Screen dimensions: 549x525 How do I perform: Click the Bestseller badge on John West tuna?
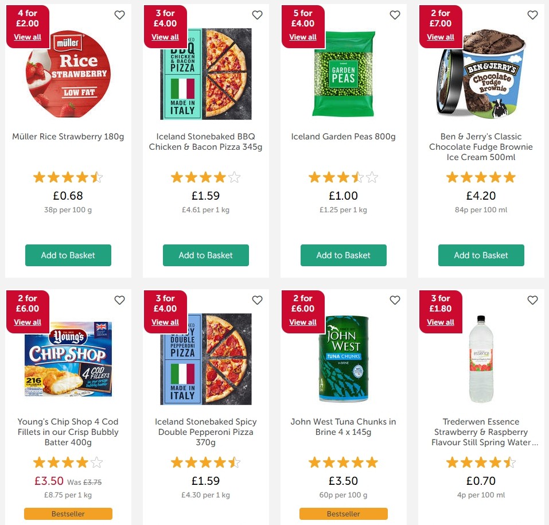coord(343,514)
